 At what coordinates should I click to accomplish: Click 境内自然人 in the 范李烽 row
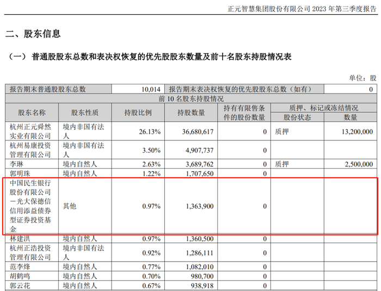click(x=80, y=267)
